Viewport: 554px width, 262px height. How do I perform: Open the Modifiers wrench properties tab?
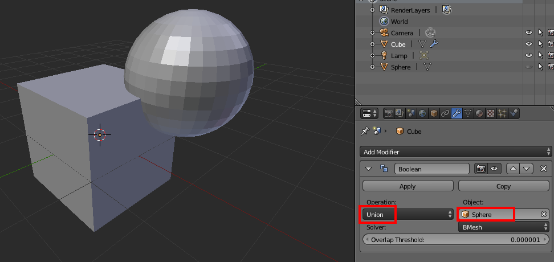click(x=457, y=113)
